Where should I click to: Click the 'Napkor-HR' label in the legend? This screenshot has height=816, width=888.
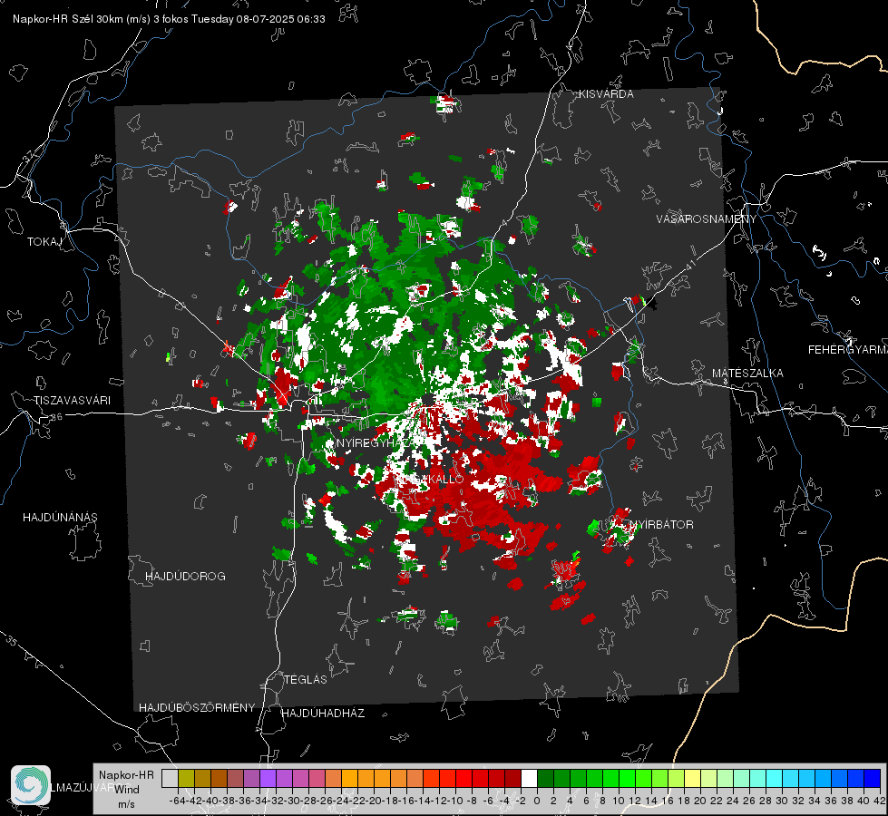click(126, 775)
